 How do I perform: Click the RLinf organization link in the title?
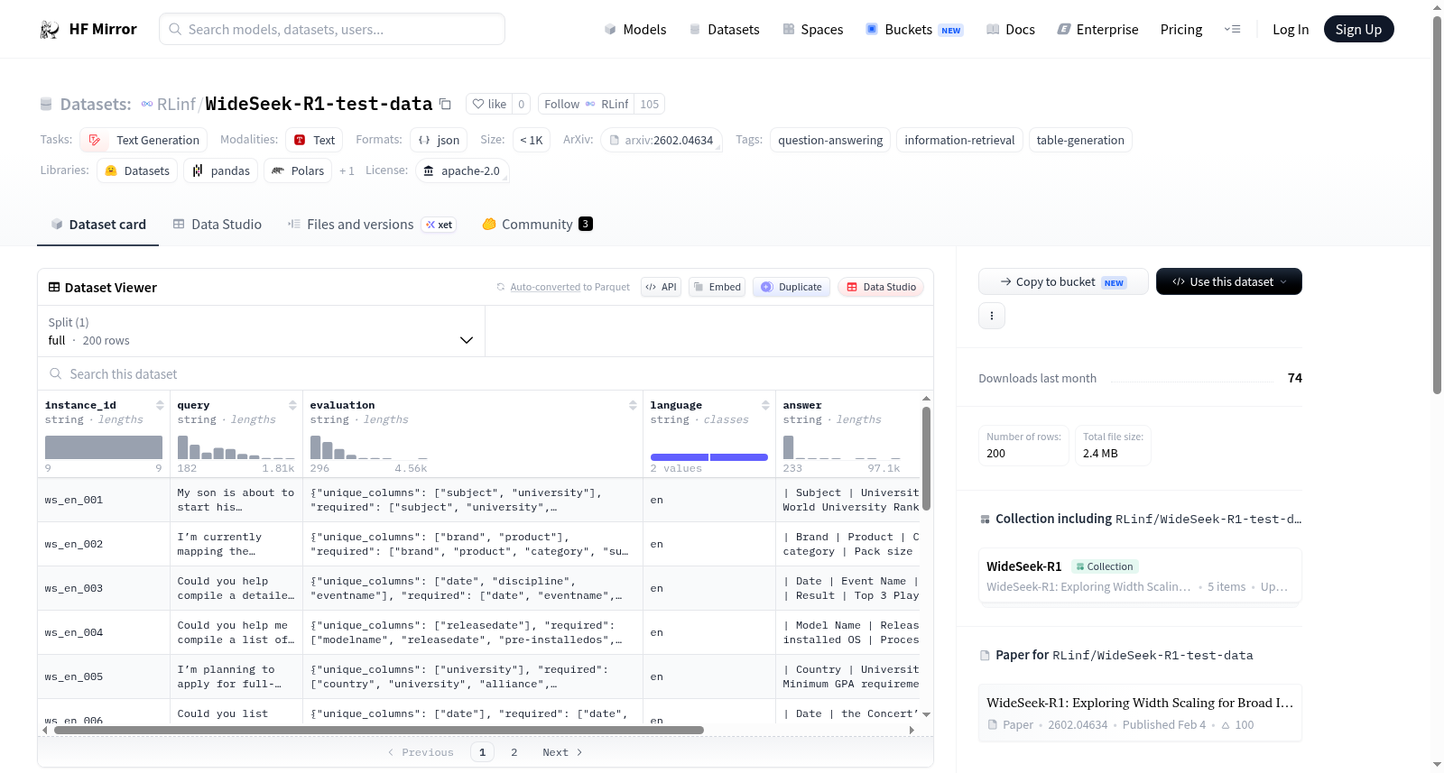click(x=176, y=104)
